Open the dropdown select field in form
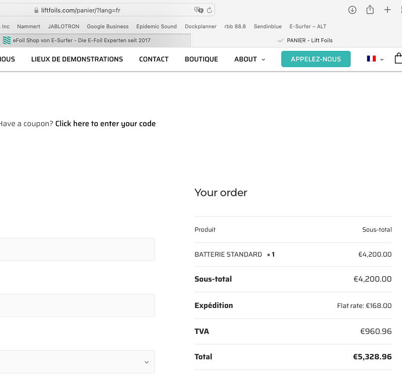Image resolution: width=402 pixels, height=378 pixels. 76,362
